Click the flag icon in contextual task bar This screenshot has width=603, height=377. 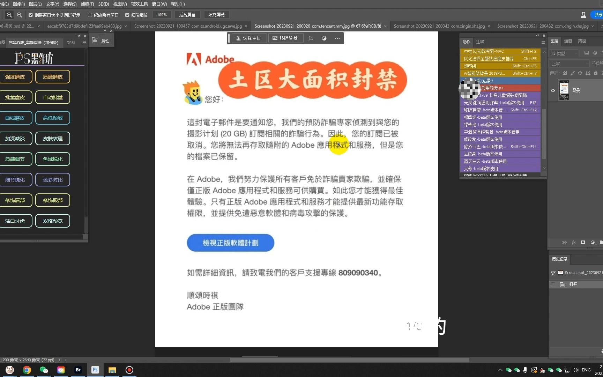[311, 38]
